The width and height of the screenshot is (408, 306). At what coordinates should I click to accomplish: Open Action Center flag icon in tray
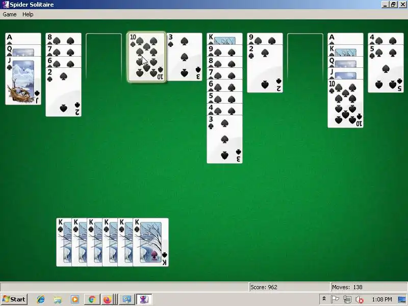point(335,299)
